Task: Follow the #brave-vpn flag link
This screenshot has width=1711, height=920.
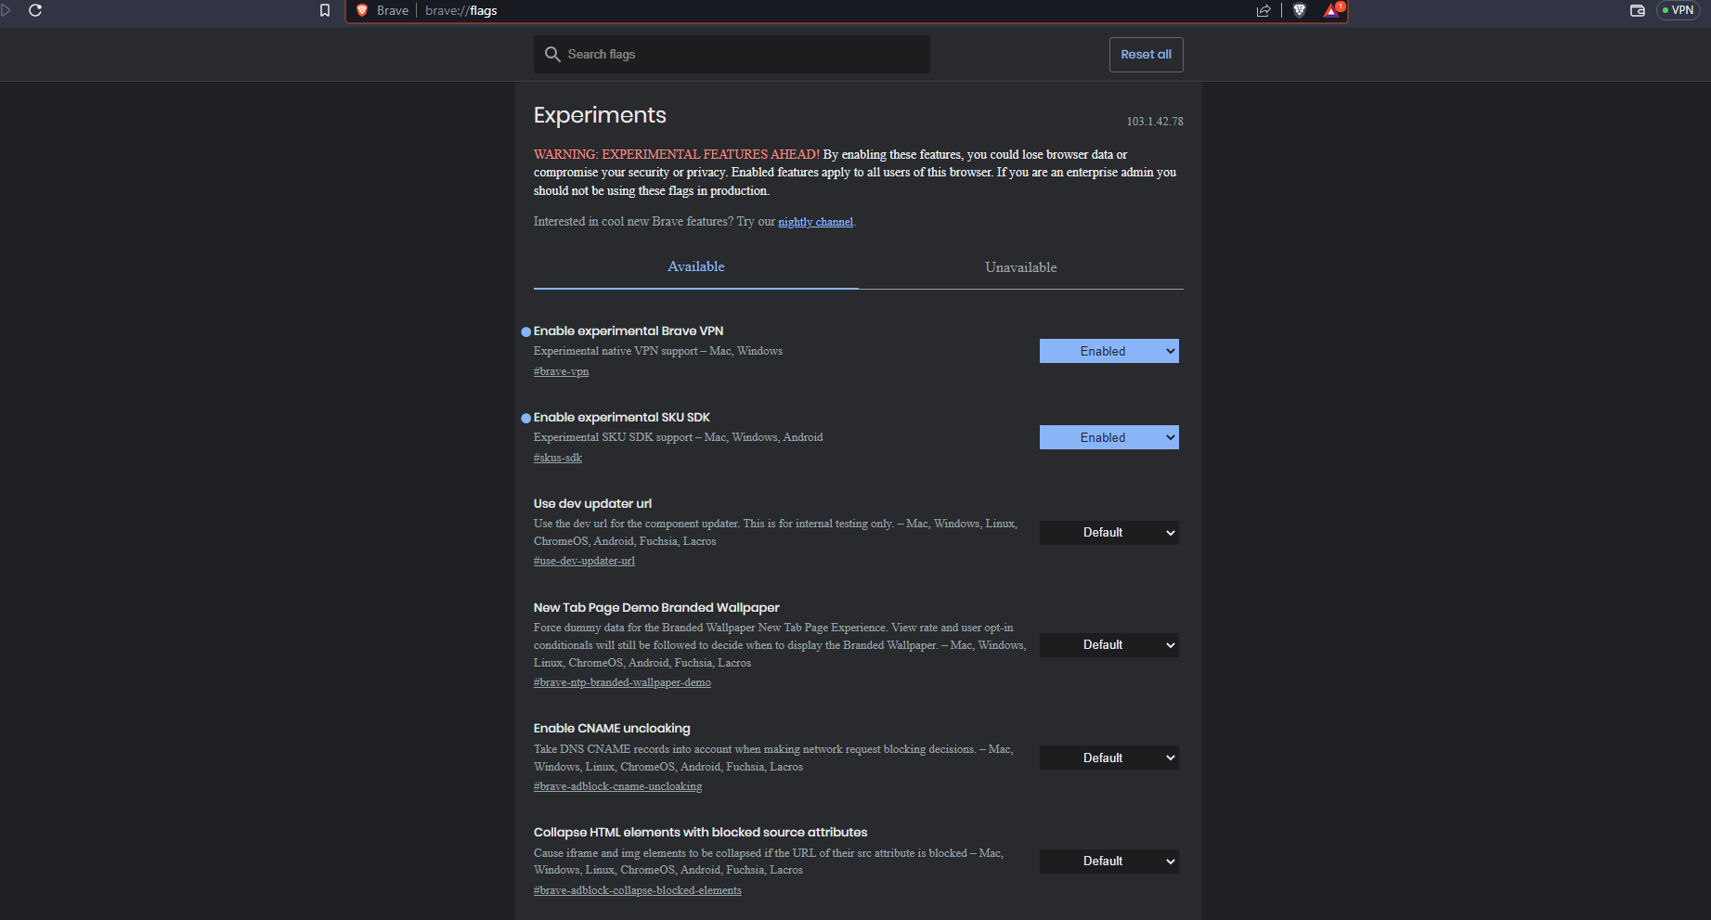Action: click(x=561, y=370)
